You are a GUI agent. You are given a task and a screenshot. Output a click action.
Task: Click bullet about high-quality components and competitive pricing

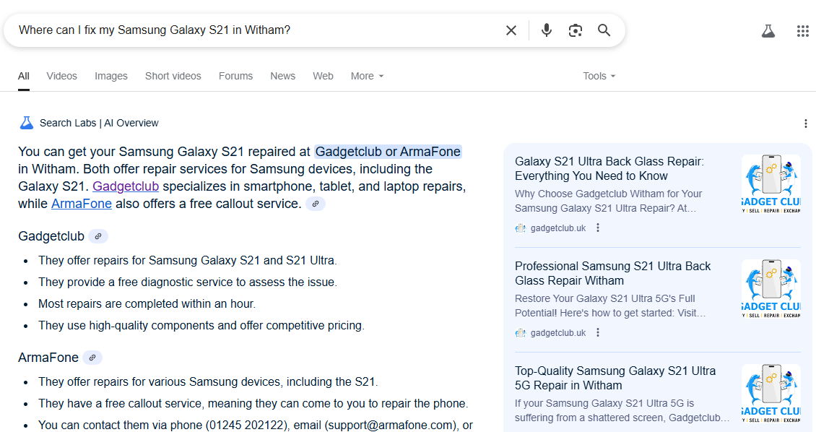pyautogui.click(x=201, y=325)
